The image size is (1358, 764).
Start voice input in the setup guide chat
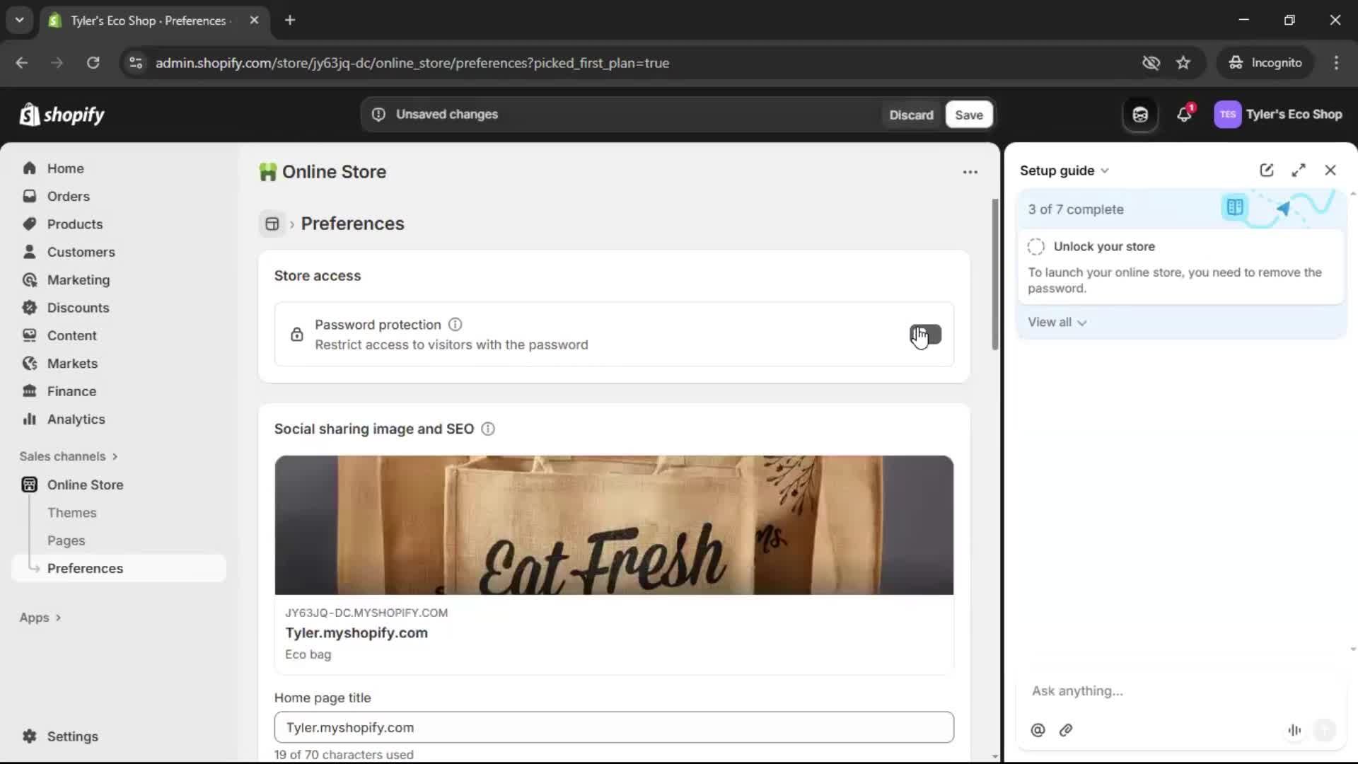pyautogui.click(x=1294, y=730)
